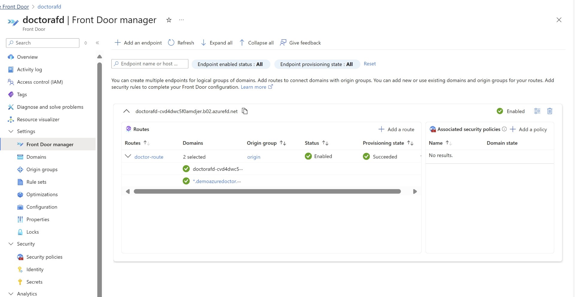Open Resource visualizer
This screenshot has width=575, height=297.
click(38, 120)
